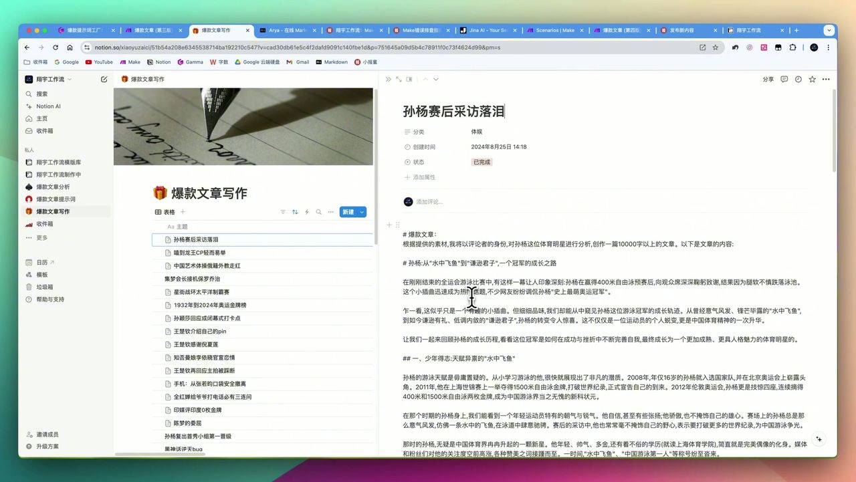
Task: Click the clock history icon at top right
Action: coord(798,79)
